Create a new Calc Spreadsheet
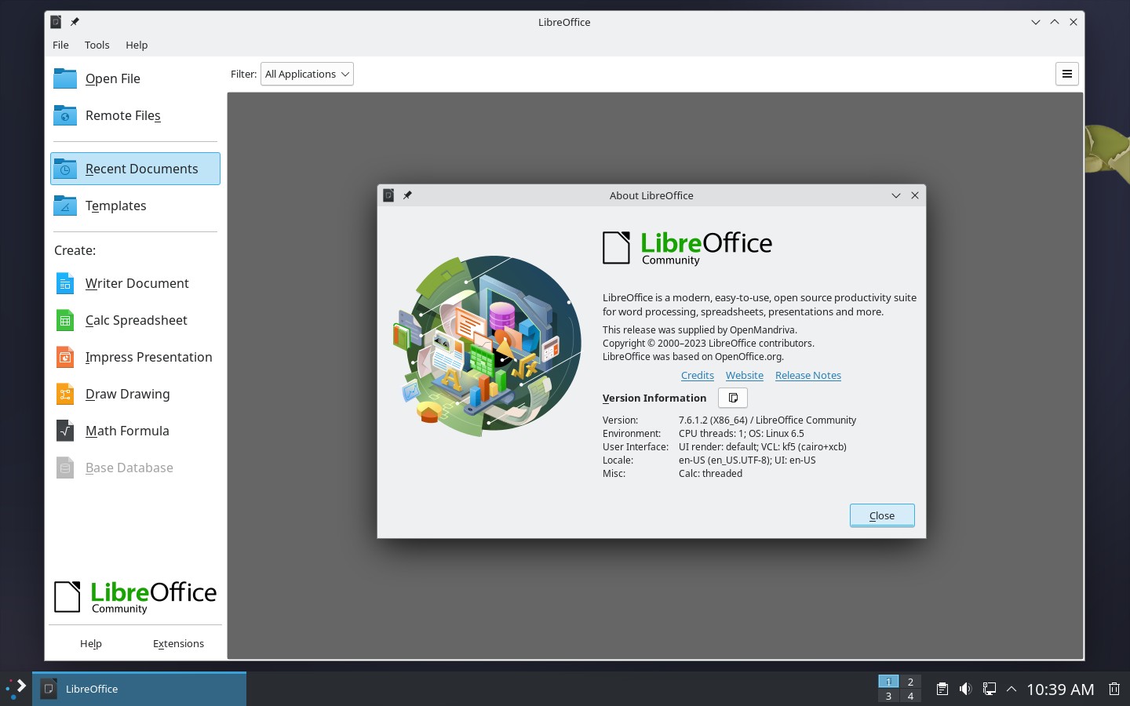Screen dimensions: 1130x706 (x=135, y=320)
